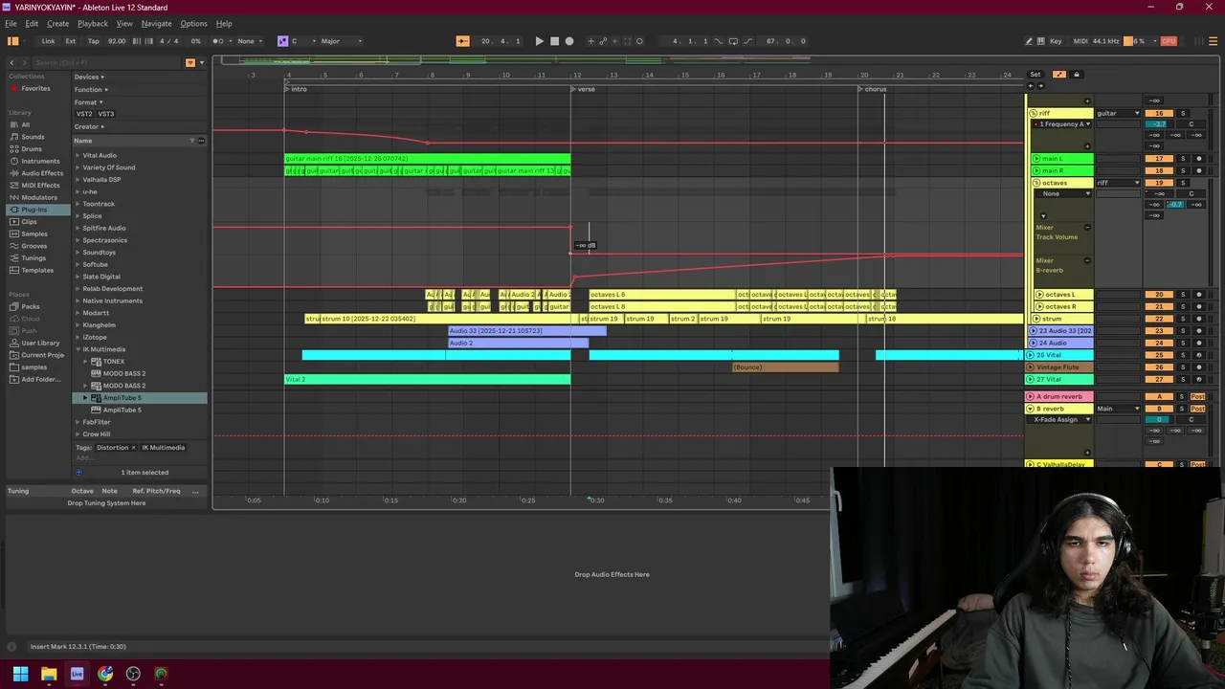Open Windows Start menu on taskbar

pos(20,674)
